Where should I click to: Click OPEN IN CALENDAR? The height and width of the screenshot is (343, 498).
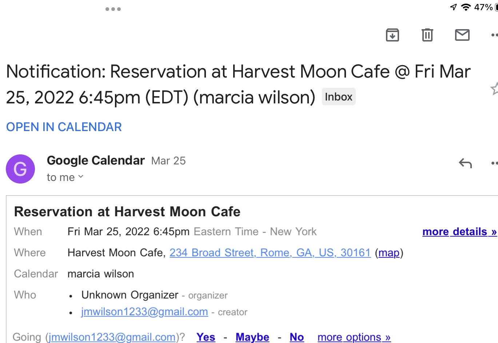(64, 127)
